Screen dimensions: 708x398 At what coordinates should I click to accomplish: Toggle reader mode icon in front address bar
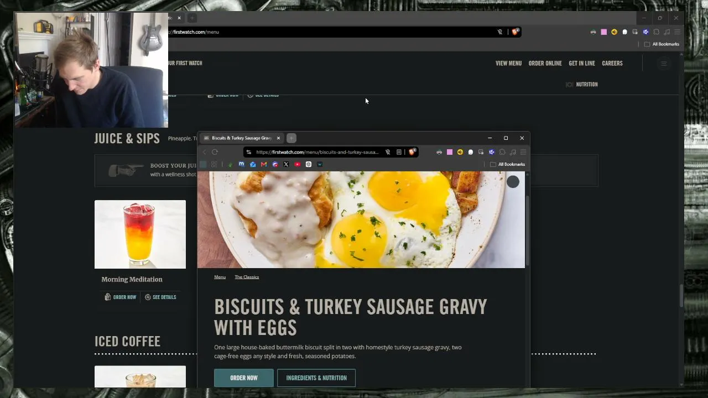399,152
